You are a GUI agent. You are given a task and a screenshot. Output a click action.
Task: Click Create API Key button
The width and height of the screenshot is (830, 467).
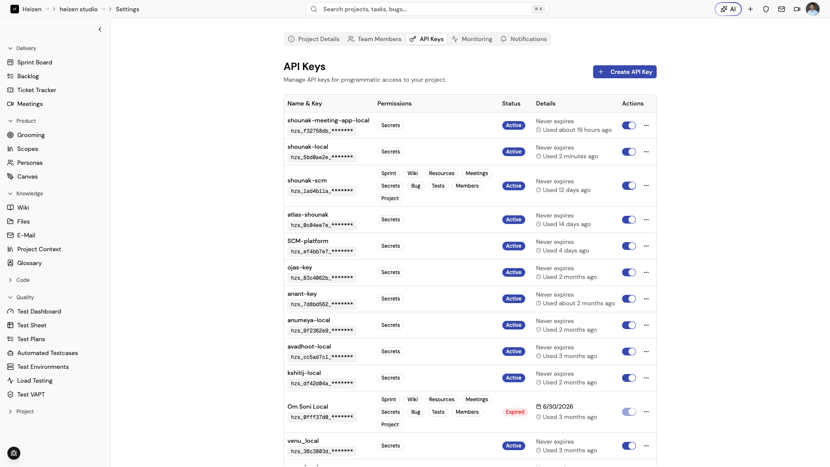pyautogui.click(x=625, y=72)
